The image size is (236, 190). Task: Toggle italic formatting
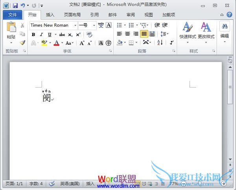tap(41, 35)
